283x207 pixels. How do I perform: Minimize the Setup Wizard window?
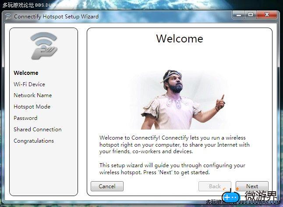(x=239, y=15)
